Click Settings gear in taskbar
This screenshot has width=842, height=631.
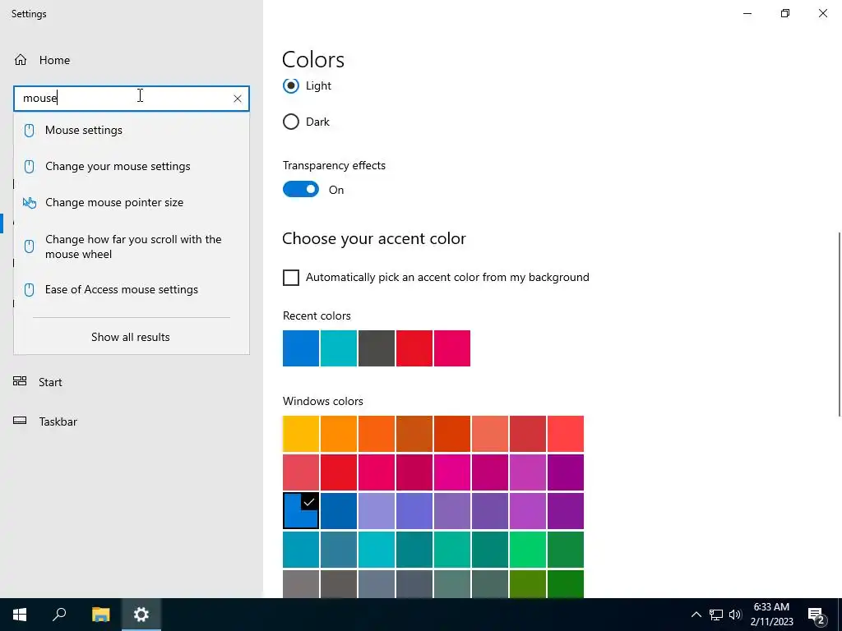click(x=141, y=615)
